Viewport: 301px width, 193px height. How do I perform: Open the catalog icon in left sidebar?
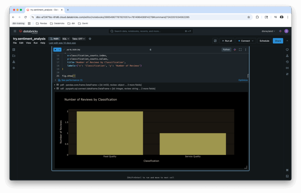pos(14,62)
